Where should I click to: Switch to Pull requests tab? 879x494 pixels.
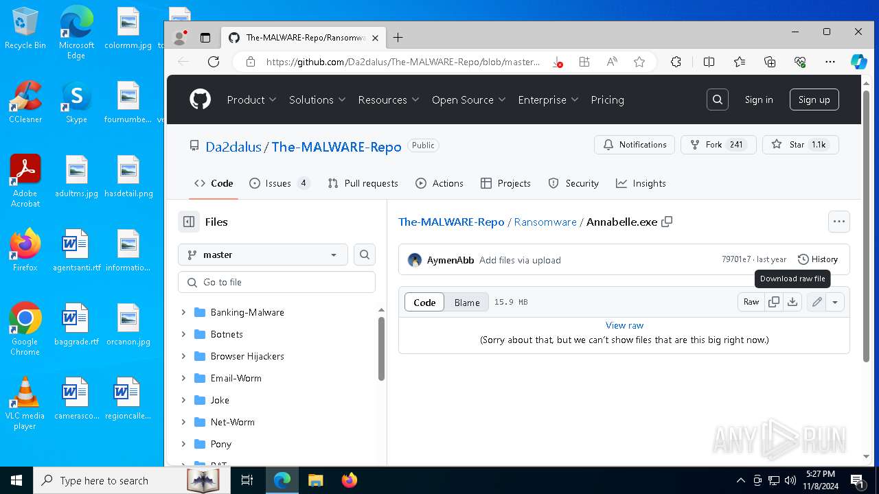pyautogui.click(x=363, y=183)
